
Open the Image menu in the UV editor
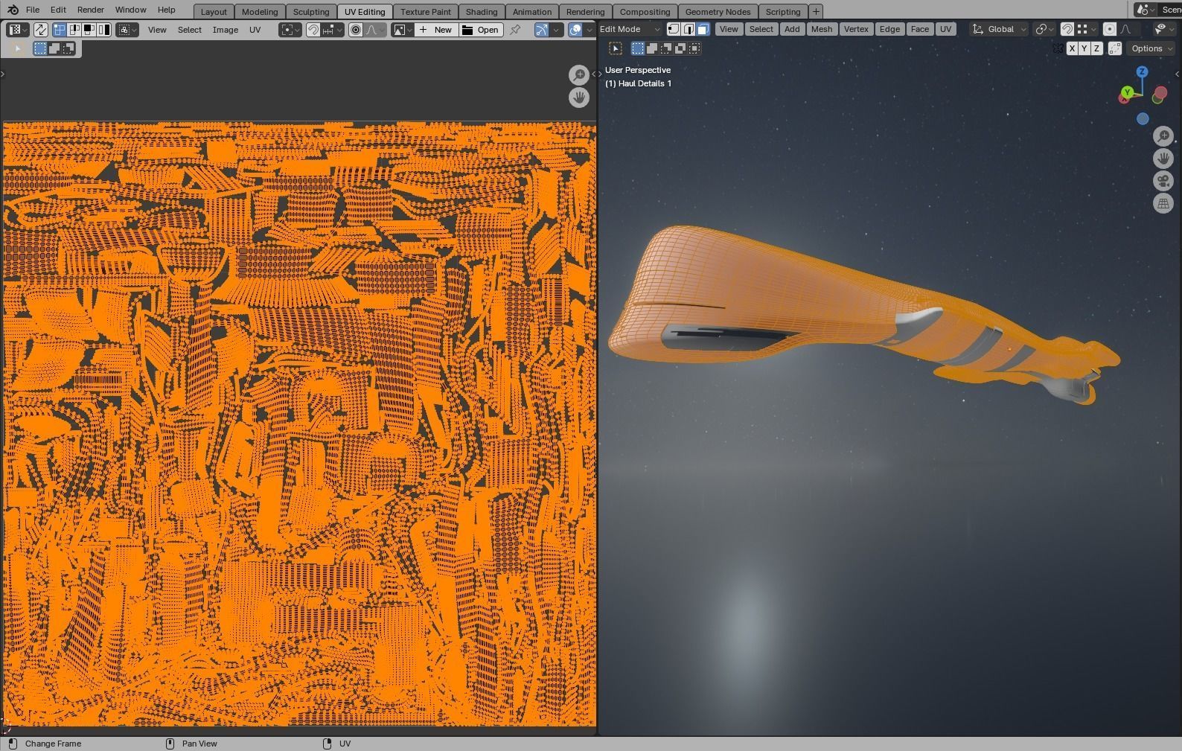226,30
